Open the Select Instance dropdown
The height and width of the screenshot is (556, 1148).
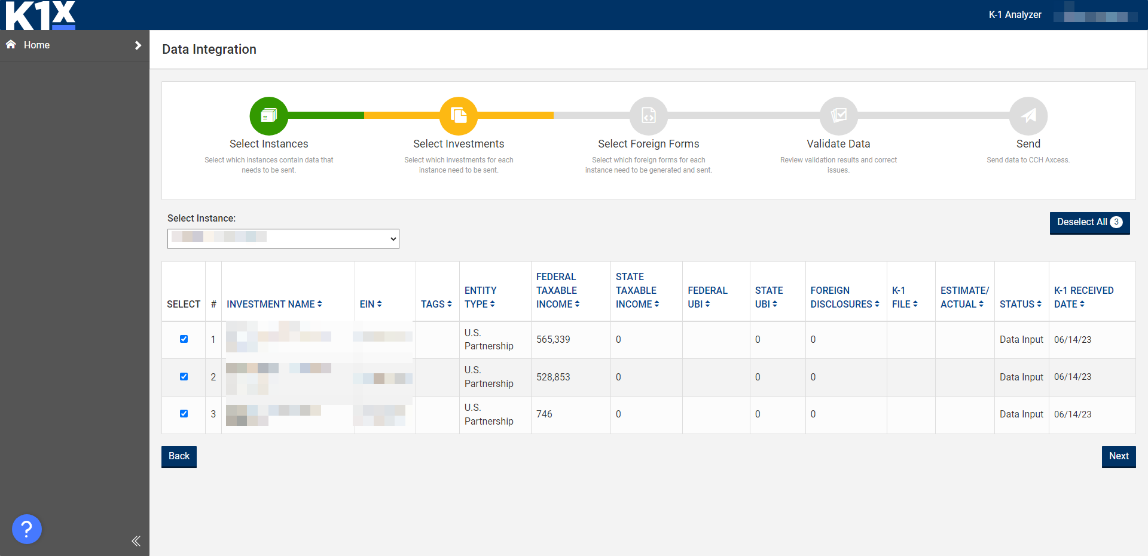pyautogui.click(x=283, y=239)
